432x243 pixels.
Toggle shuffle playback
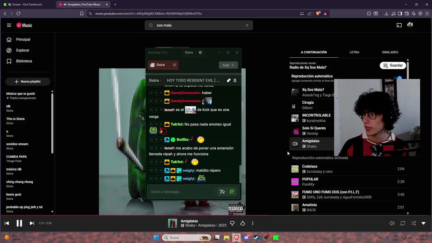click(413, 223)
